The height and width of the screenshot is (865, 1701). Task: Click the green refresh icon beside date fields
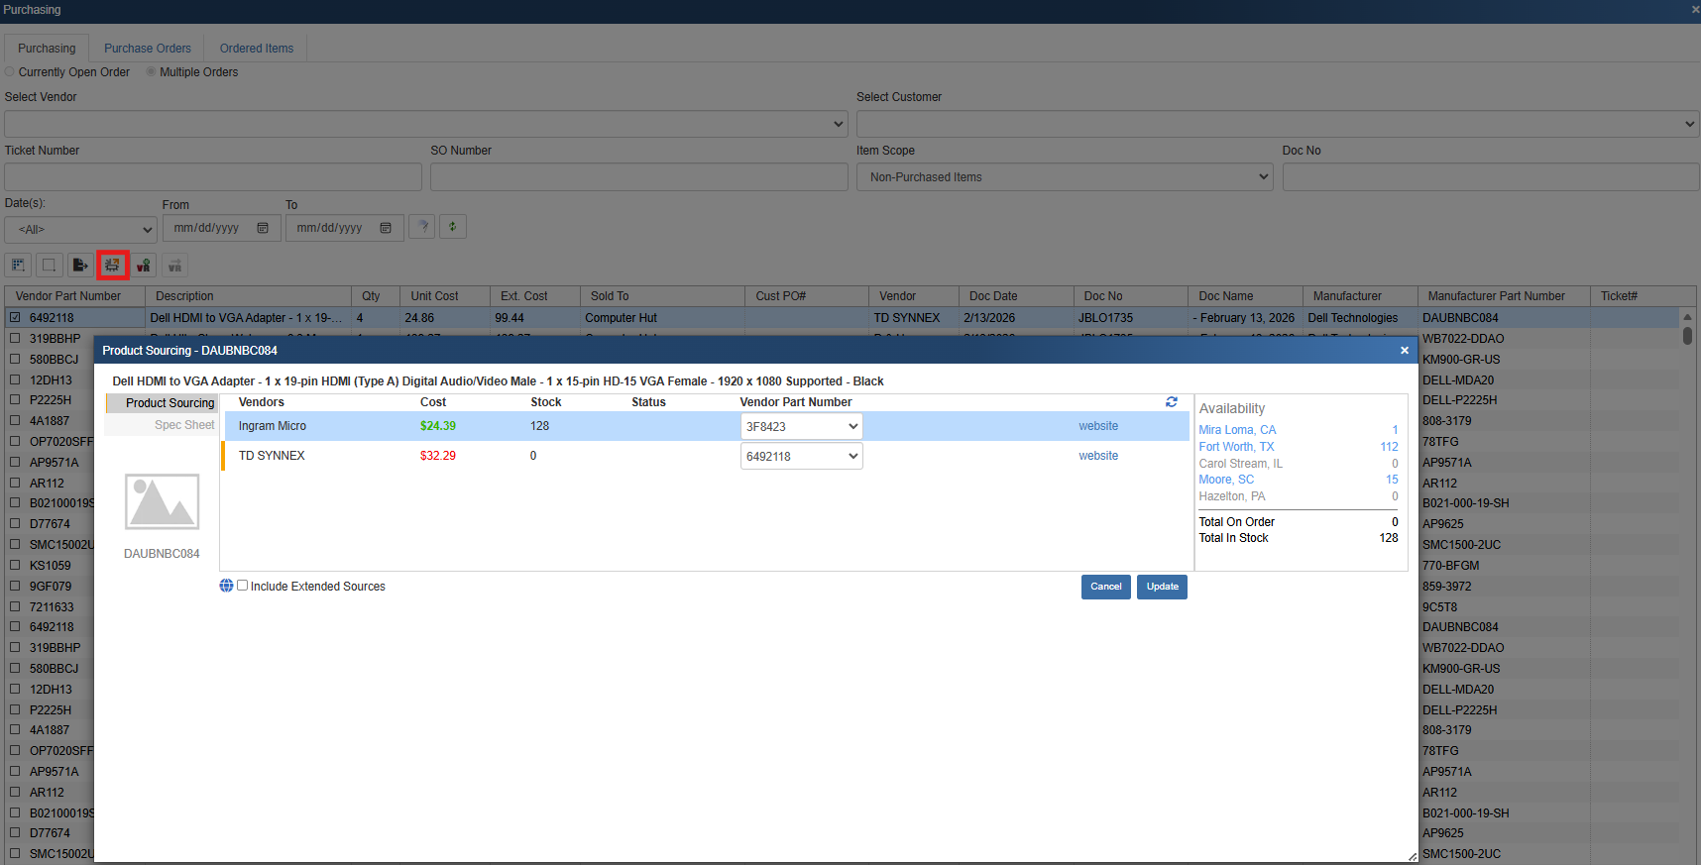(453, 227)
